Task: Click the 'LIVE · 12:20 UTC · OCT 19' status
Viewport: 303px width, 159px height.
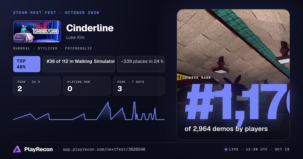Action: 259,149
